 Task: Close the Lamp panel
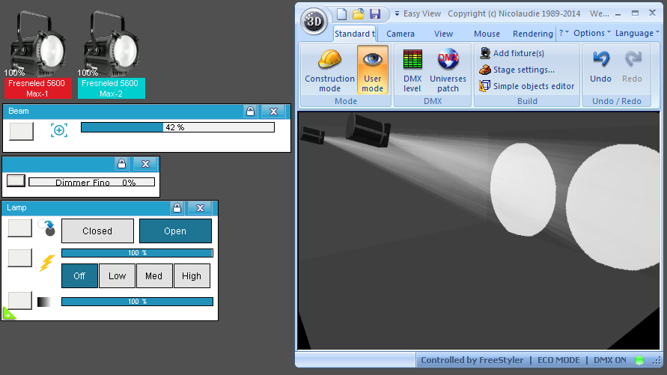[200, 208]
